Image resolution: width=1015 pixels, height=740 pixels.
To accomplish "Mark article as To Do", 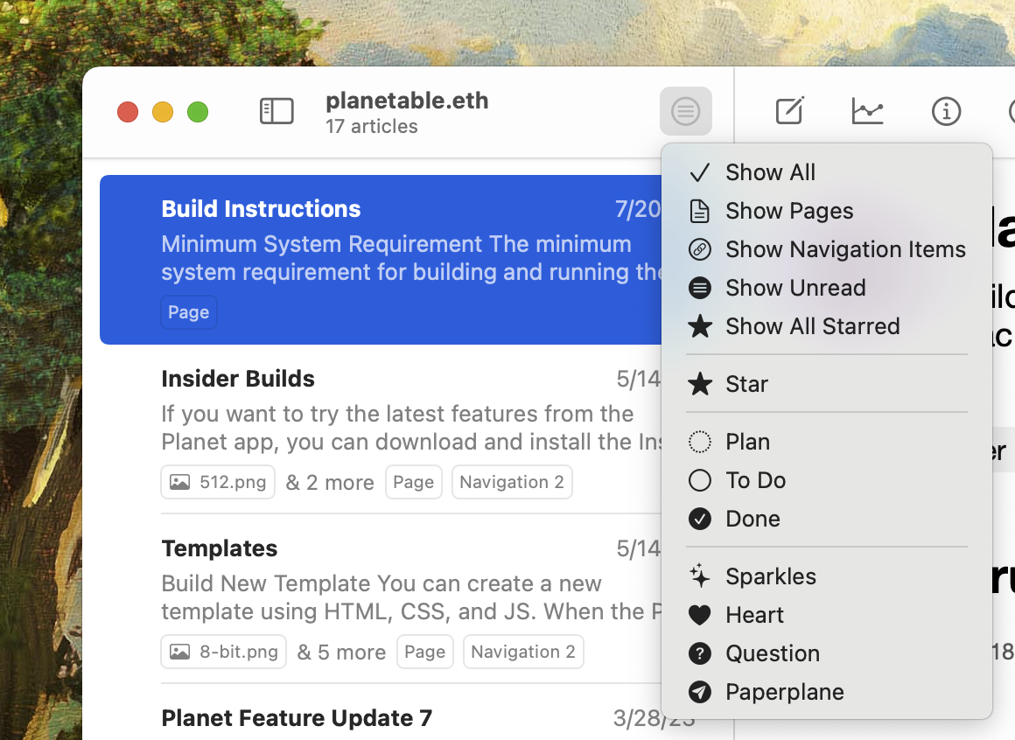I will 755,480.
